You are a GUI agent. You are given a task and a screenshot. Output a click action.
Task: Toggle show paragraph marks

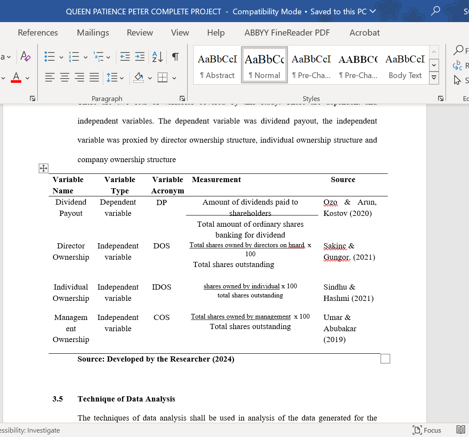pos(175,57)
